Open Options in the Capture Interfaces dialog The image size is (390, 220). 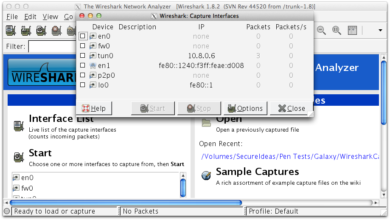245,108
